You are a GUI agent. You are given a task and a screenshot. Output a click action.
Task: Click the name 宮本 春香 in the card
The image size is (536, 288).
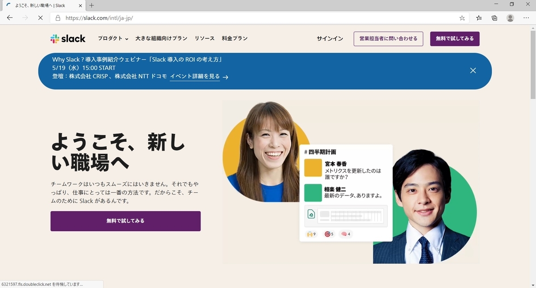point(336,164)
